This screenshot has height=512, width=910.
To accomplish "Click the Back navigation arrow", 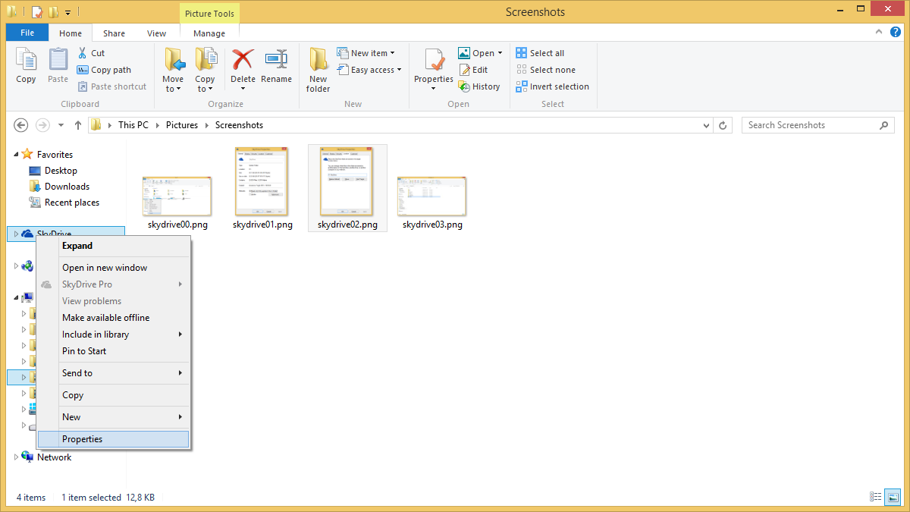I will [x=21, y=125].
